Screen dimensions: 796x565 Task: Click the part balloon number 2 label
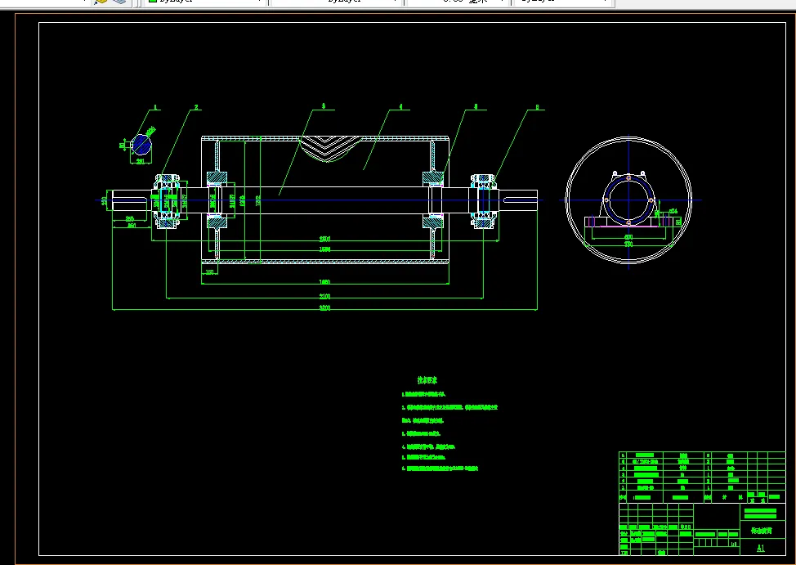pos(196,107)
